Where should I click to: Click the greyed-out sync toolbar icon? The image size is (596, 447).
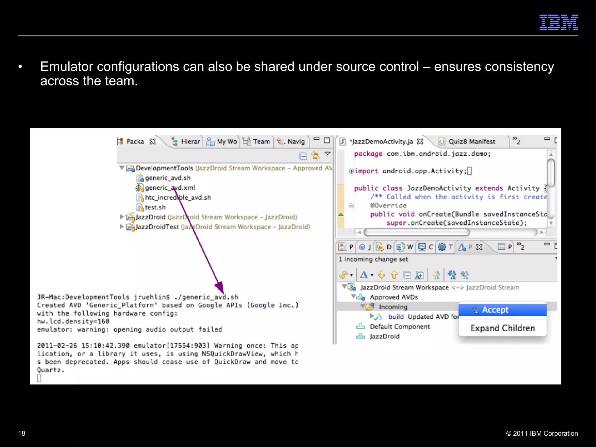tap(465, 275)
